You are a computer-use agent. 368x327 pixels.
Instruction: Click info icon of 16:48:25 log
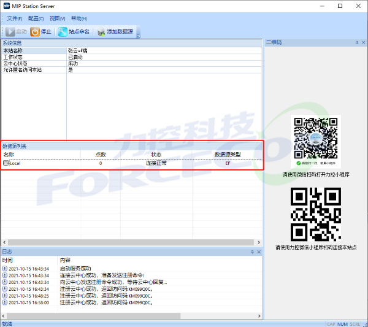4,296
